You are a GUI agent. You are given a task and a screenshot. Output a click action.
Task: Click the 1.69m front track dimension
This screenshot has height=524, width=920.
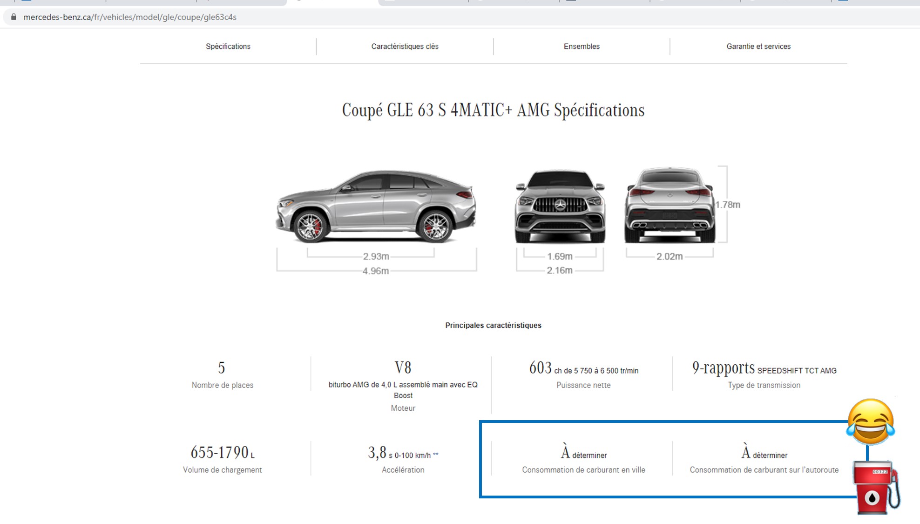560,257
